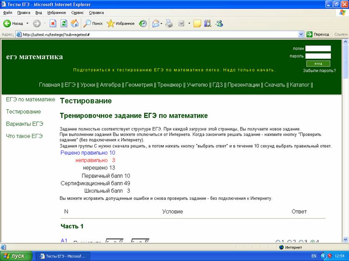The height and width of the screenshot is (261, 349).
Task: Expand the Edit with Word dropdown arrow
Action: 189,23
